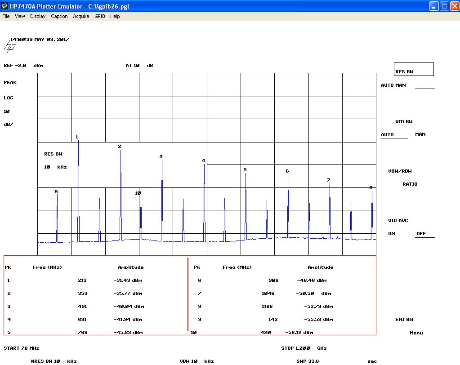Click the HP logo under the timestamp
The width and height of the screenshot is (460, 365).
[10, 47]
